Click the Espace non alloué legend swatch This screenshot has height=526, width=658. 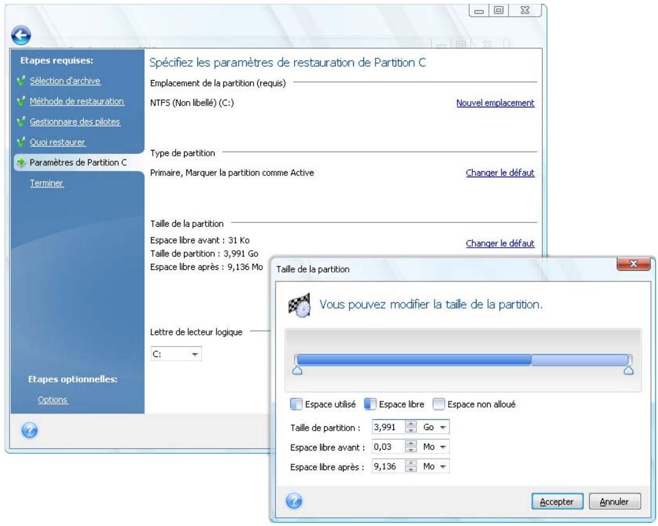click(x=438, y=404)
